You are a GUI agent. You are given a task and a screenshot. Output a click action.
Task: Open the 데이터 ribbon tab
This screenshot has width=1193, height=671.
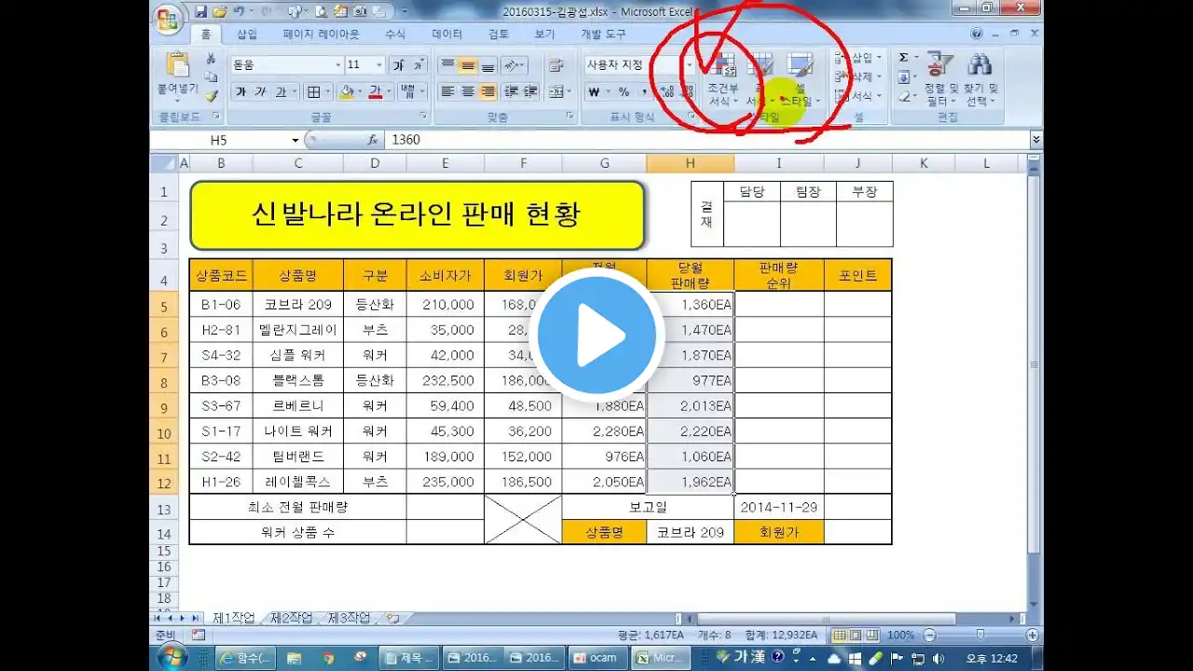pos(447,34)
